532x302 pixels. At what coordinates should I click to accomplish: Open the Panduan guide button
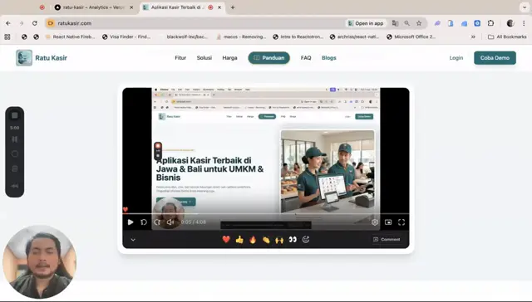tap(269, 58)
